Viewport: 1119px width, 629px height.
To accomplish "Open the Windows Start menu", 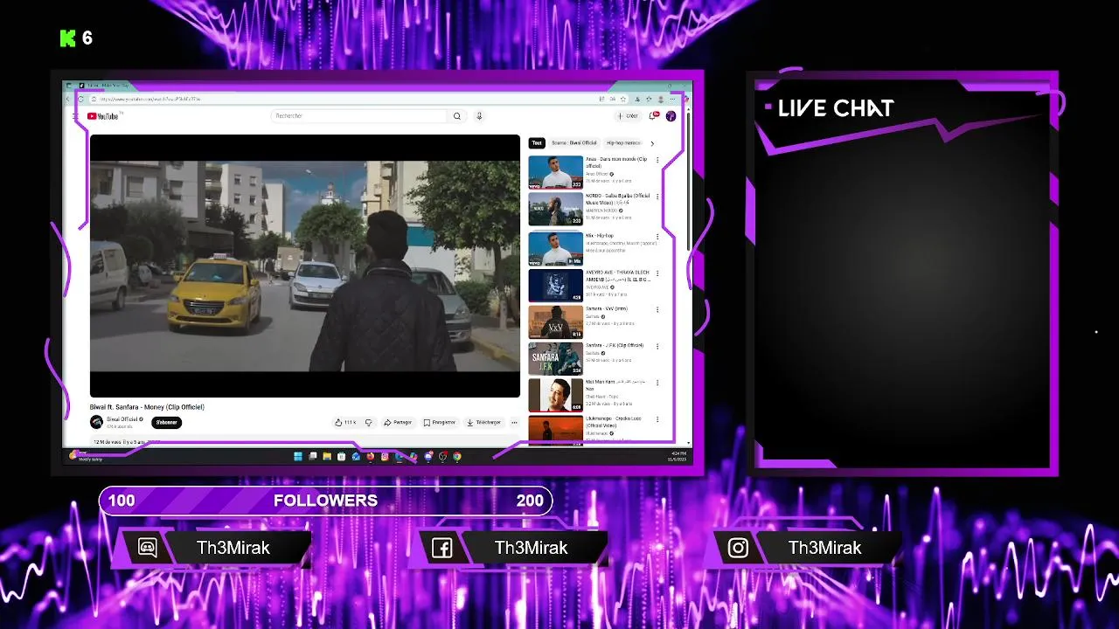I will coord(298,456).
